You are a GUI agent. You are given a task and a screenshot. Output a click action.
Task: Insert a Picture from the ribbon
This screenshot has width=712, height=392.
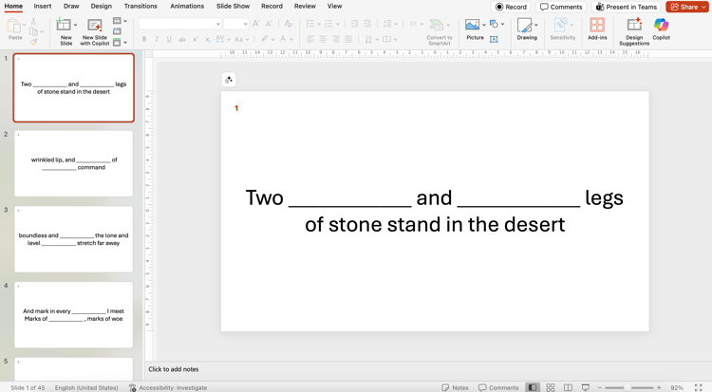[x=473, y=26]
